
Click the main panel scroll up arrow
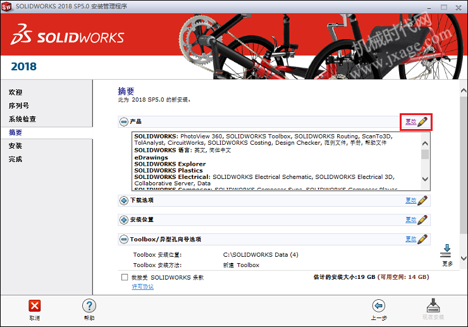(464, 90)
